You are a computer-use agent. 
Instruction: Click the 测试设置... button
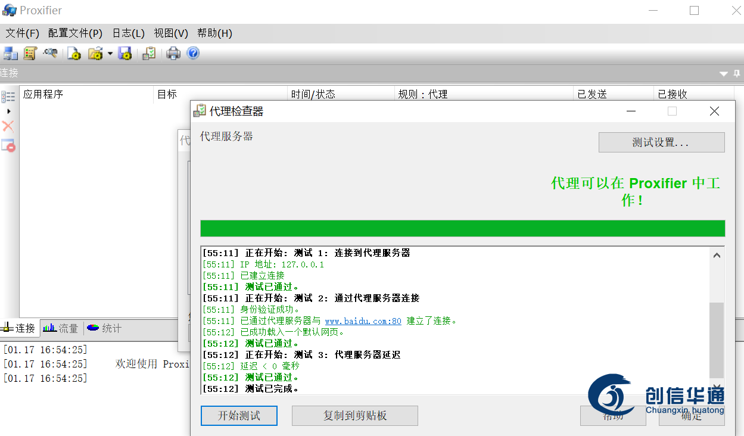click(x=661, y=142)
